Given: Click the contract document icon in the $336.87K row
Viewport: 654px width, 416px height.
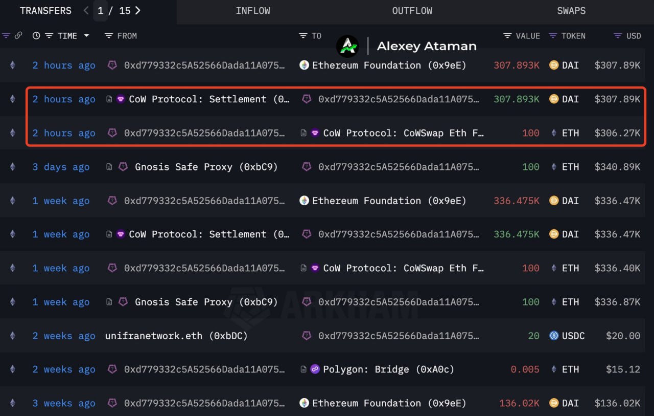Looking at the screenshot, I should [x=109, y=302].
